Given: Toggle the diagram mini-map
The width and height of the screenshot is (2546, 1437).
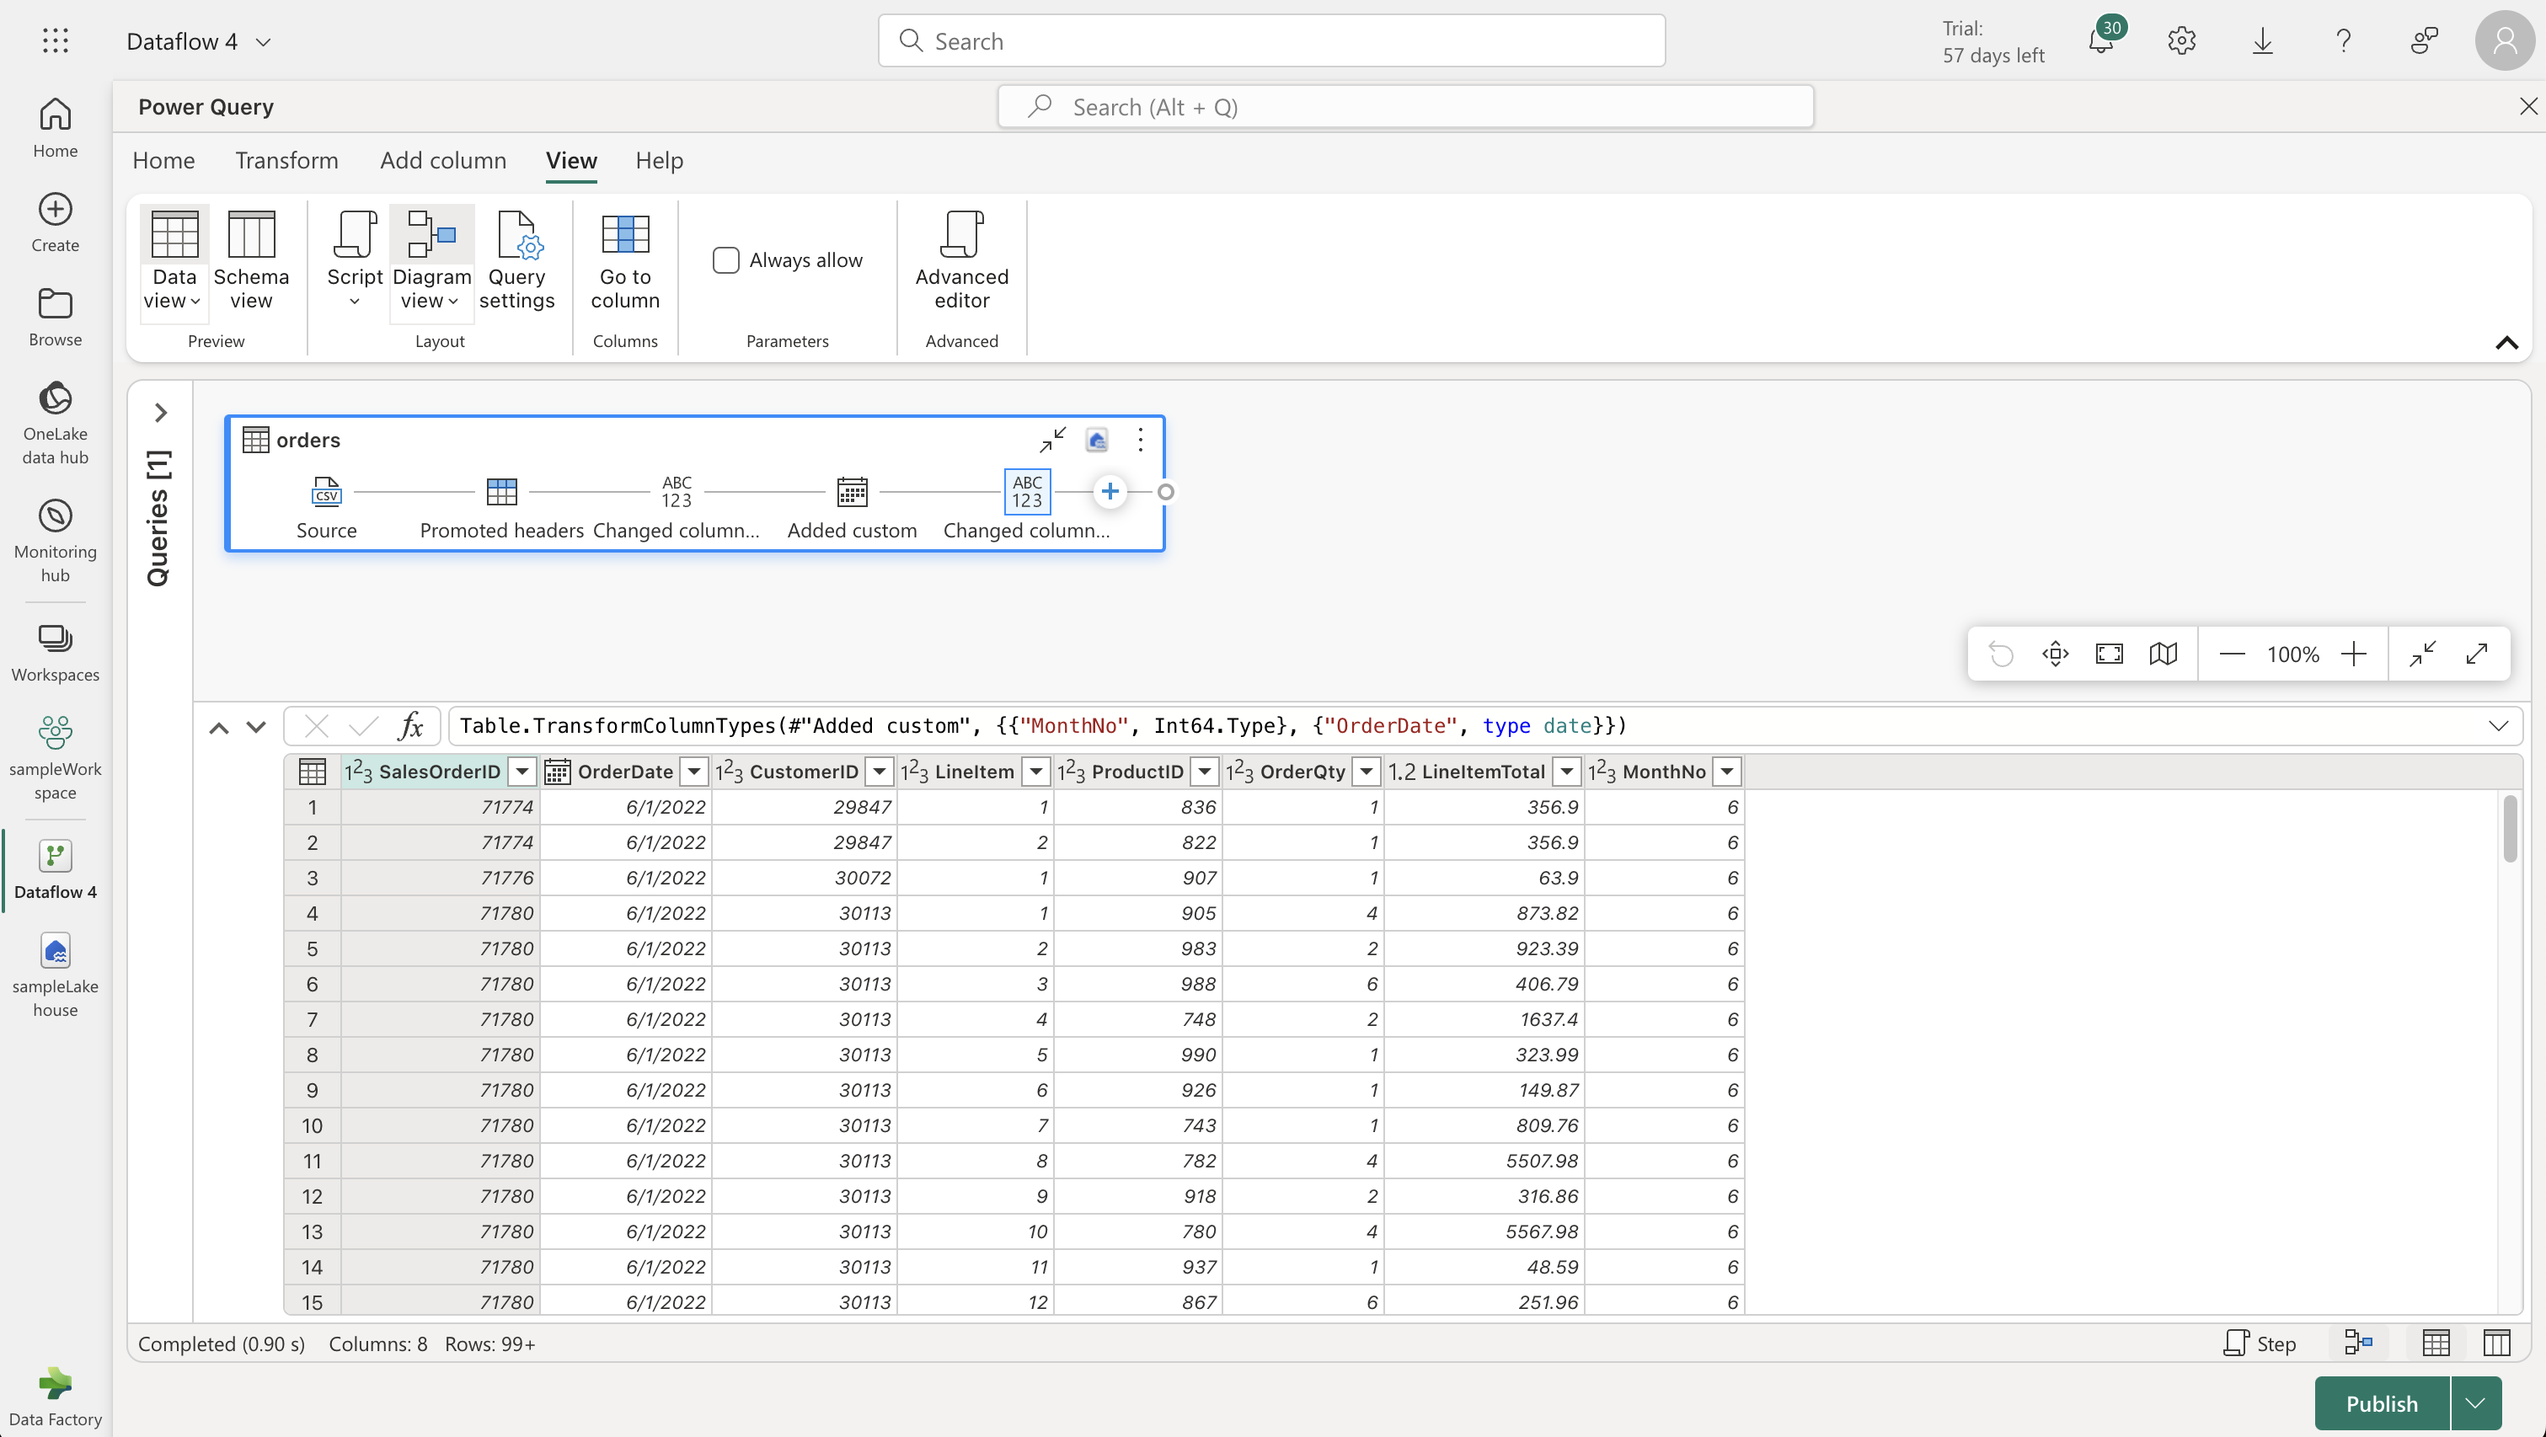Looking at the screenshot, I should pyautogui.click(x=2164, y=654).
